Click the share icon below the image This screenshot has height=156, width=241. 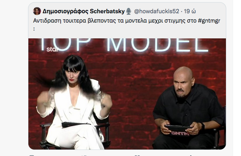coord(191,155)
